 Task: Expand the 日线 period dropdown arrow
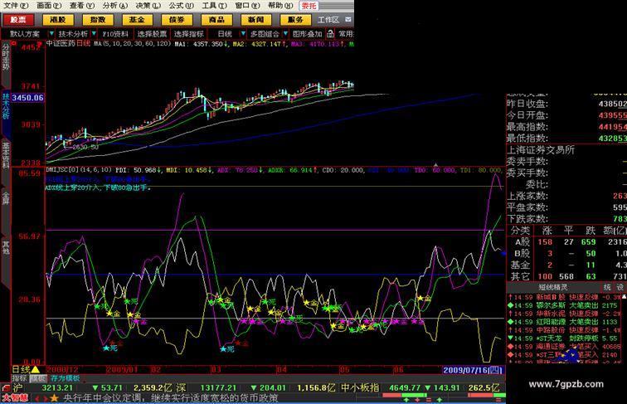pos(243,34)
